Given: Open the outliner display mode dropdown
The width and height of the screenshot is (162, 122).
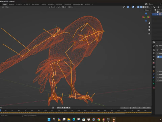Looking at the screenshot, I should 155,7.
